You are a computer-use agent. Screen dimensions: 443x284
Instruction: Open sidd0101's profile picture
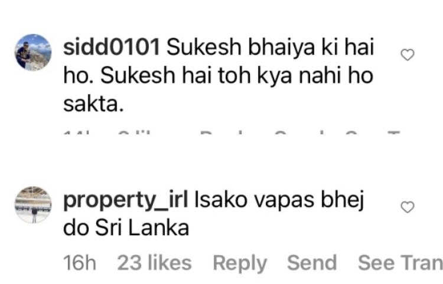click(33, 52)
